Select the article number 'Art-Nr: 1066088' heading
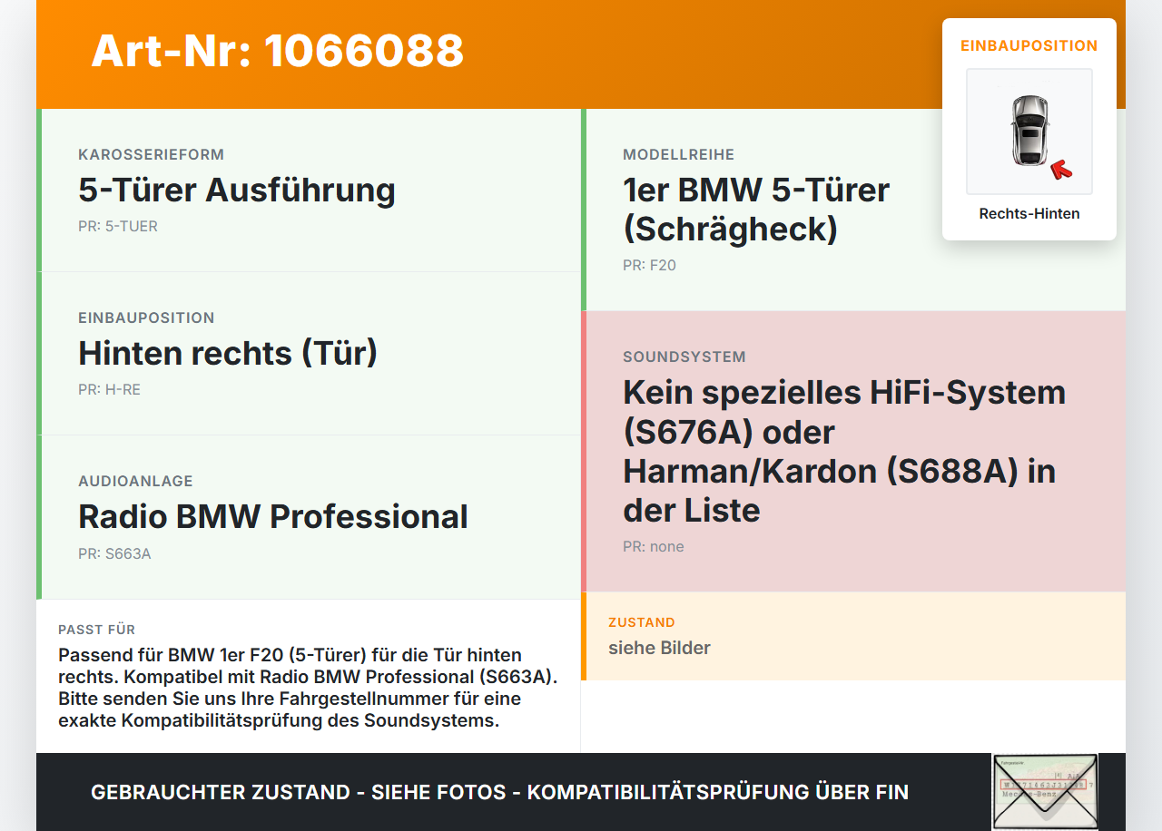 click(x=278, y=51)
